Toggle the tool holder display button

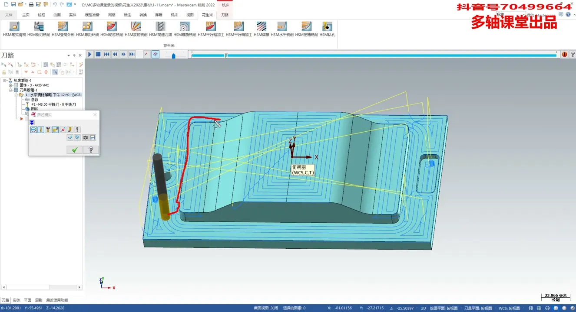pyautogui.click(x=48, y=130)
